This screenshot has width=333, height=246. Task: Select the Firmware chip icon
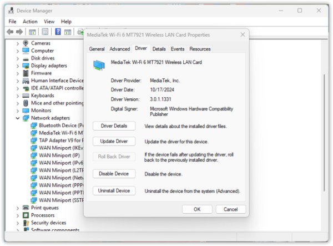(26, 73)
